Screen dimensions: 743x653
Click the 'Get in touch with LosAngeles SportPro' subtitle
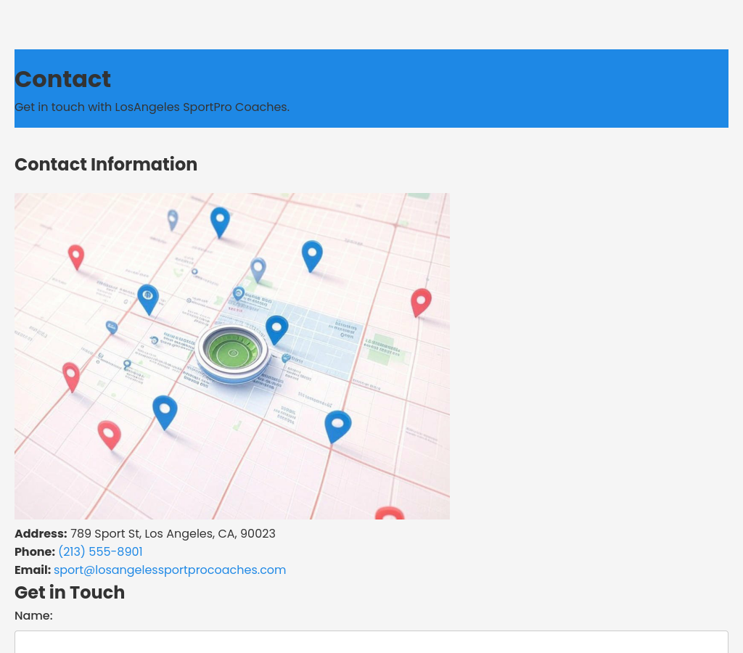pyautogui.click(x=152, y=107)
